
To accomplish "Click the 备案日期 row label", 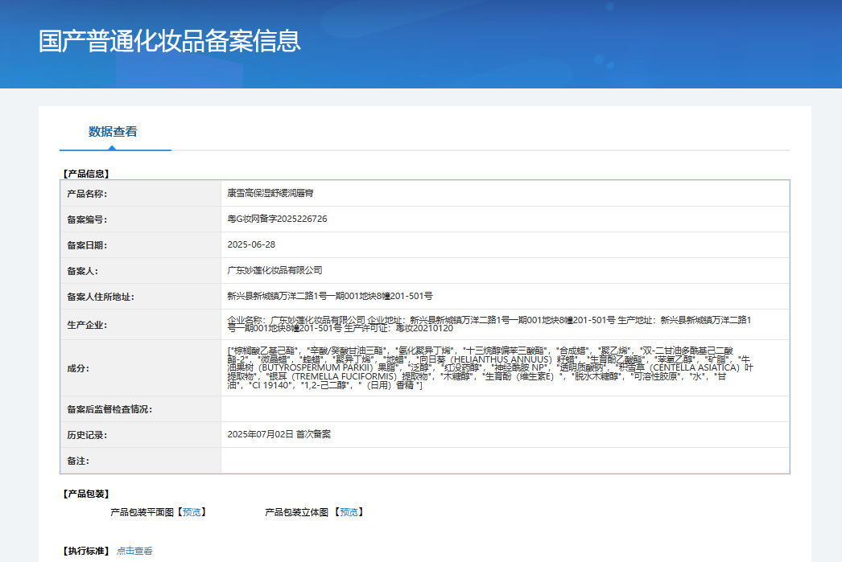I will click(87, 245).
